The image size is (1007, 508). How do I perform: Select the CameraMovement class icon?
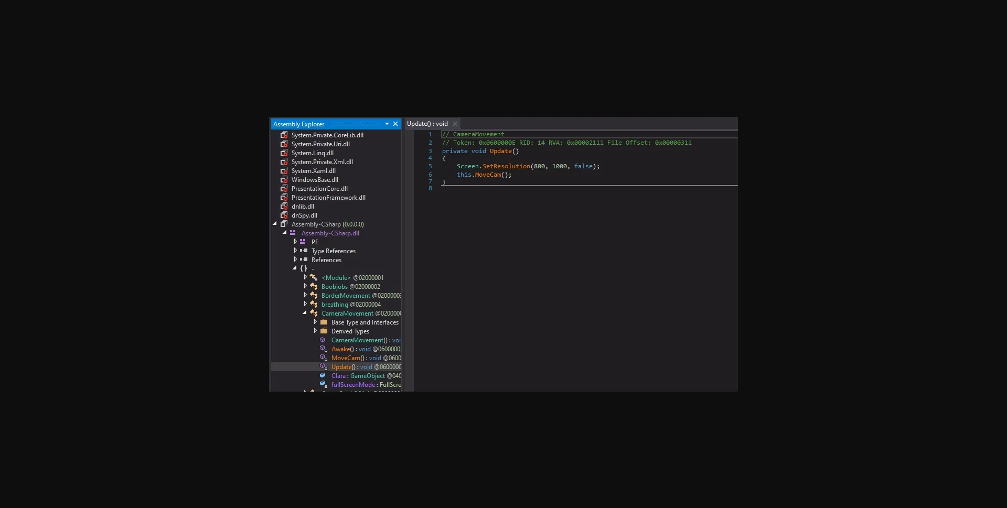pos(313,313)
